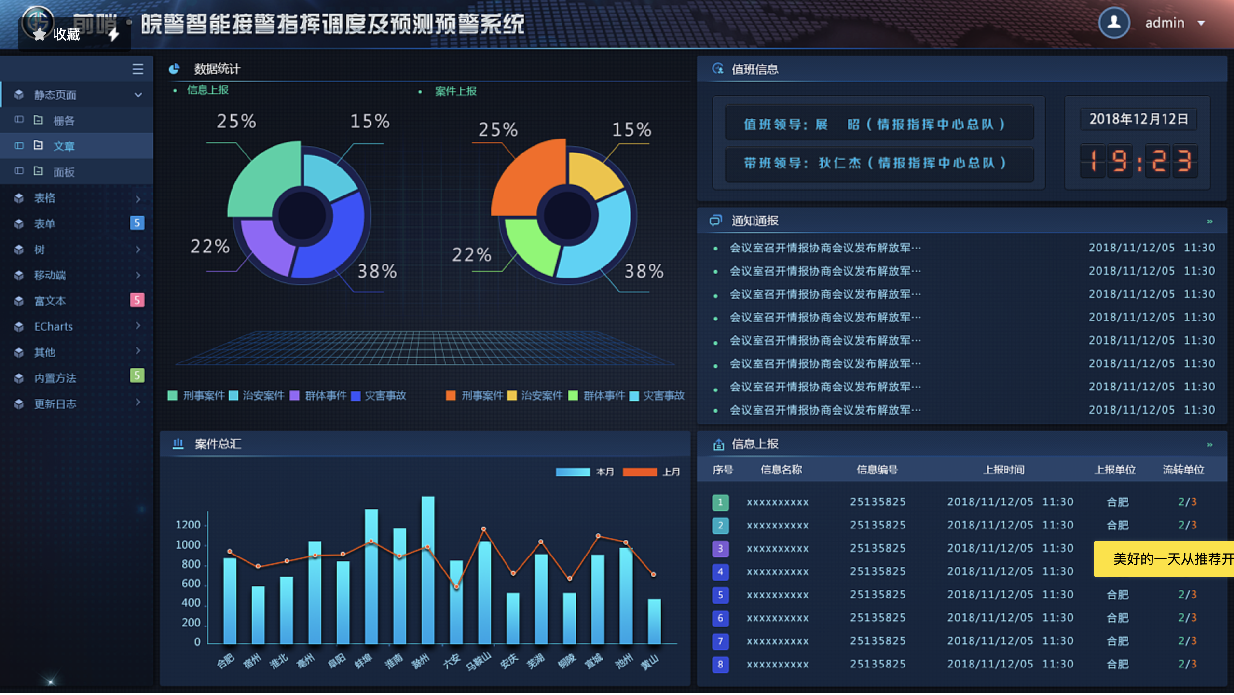Viewport: 1234px width, 695px height.
Task: Click the 案件总汇 bar chart icon
Action: coord(178,444)
